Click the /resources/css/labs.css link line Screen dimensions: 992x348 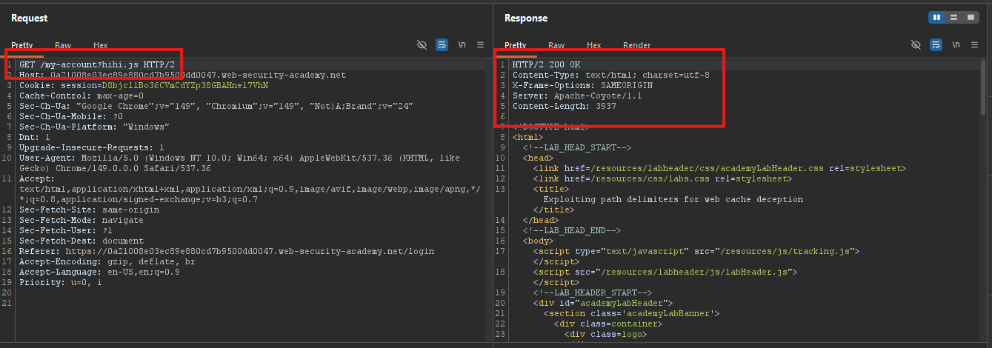[x=662, y=178]
